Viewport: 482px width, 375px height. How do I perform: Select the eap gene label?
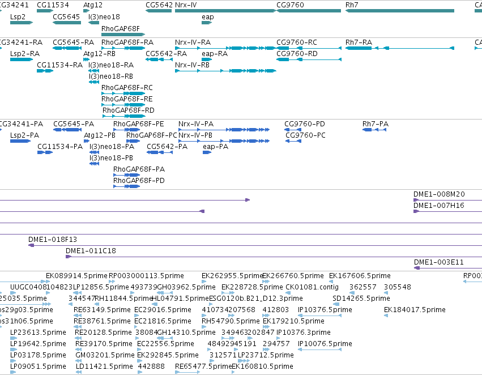click(x=208, y=16)
